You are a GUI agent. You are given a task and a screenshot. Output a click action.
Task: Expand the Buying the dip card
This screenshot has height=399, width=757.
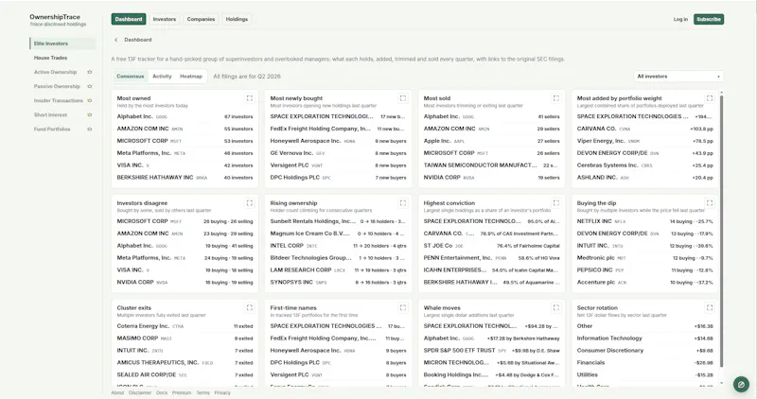[710, 203]
